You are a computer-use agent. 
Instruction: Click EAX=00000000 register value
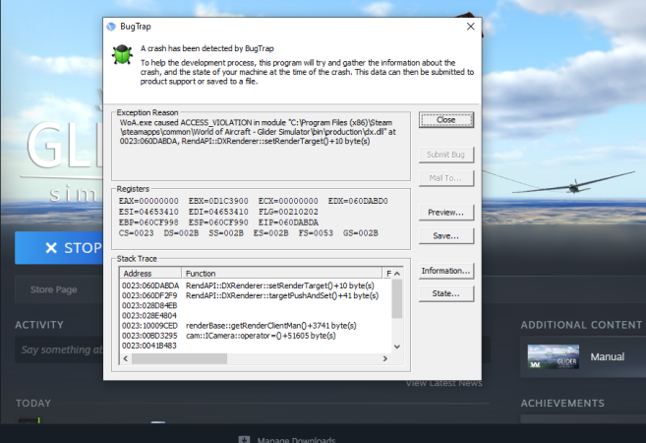click(x=148, y=201)
